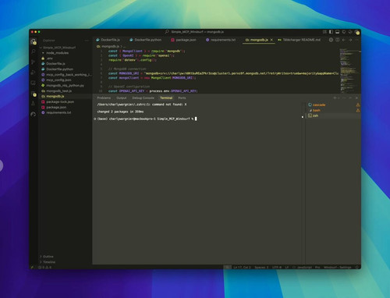Viewport: 390px width, 298px height.
Task: Click the circular icon left of Split Editor
Action: point(331,40)
